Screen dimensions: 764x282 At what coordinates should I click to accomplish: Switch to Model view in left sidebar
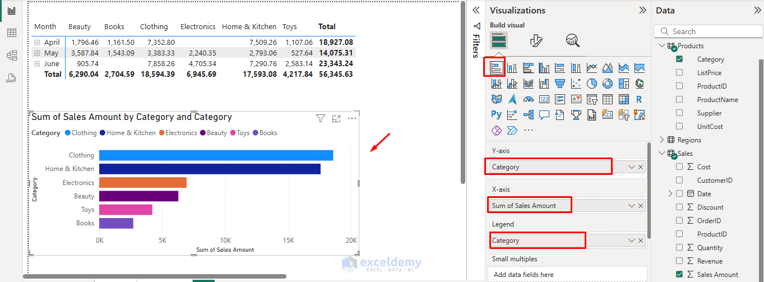tap(11, 56)
